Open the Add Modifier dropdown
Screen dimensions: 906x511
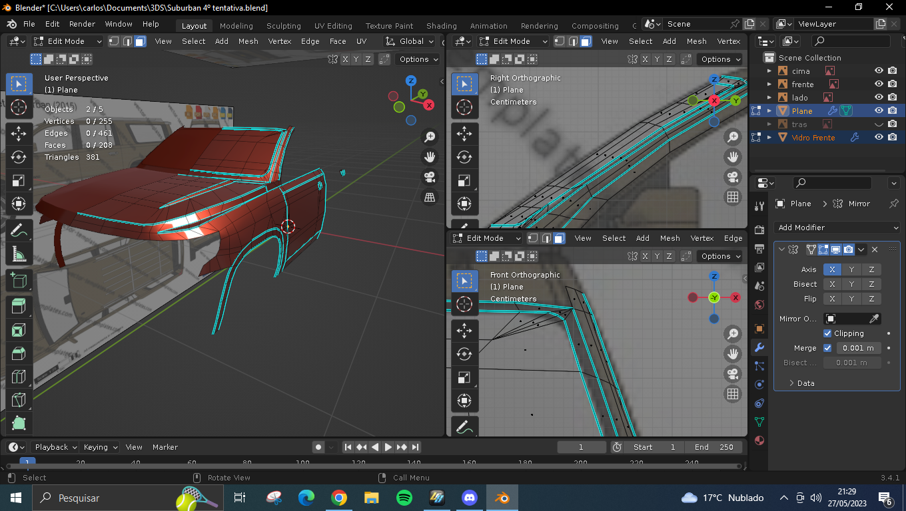[837, 228]
